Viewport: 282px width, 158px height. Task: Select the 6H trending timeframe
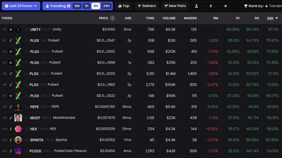point(96,6)
